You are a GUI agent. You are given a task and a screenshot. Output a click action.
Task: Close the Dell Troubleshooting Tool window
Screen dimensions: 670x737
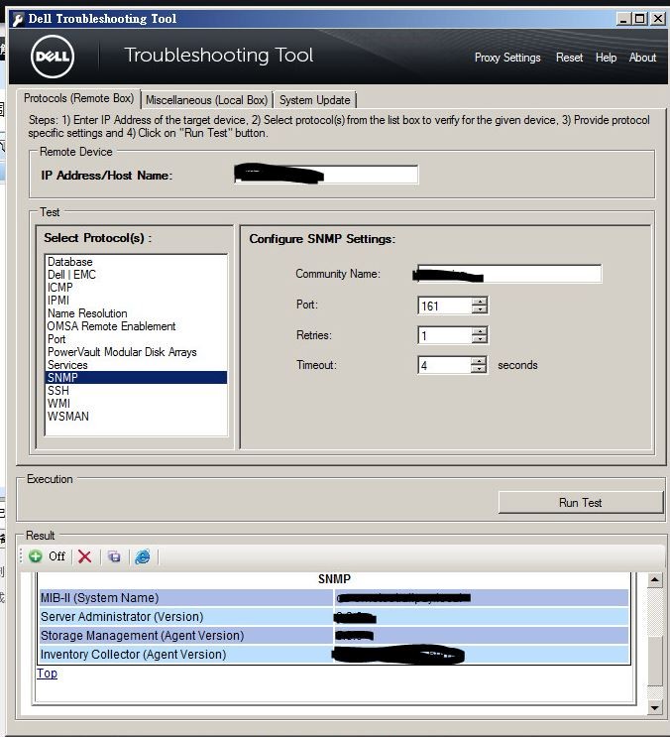pyautogui.click(x=658, y=19)
